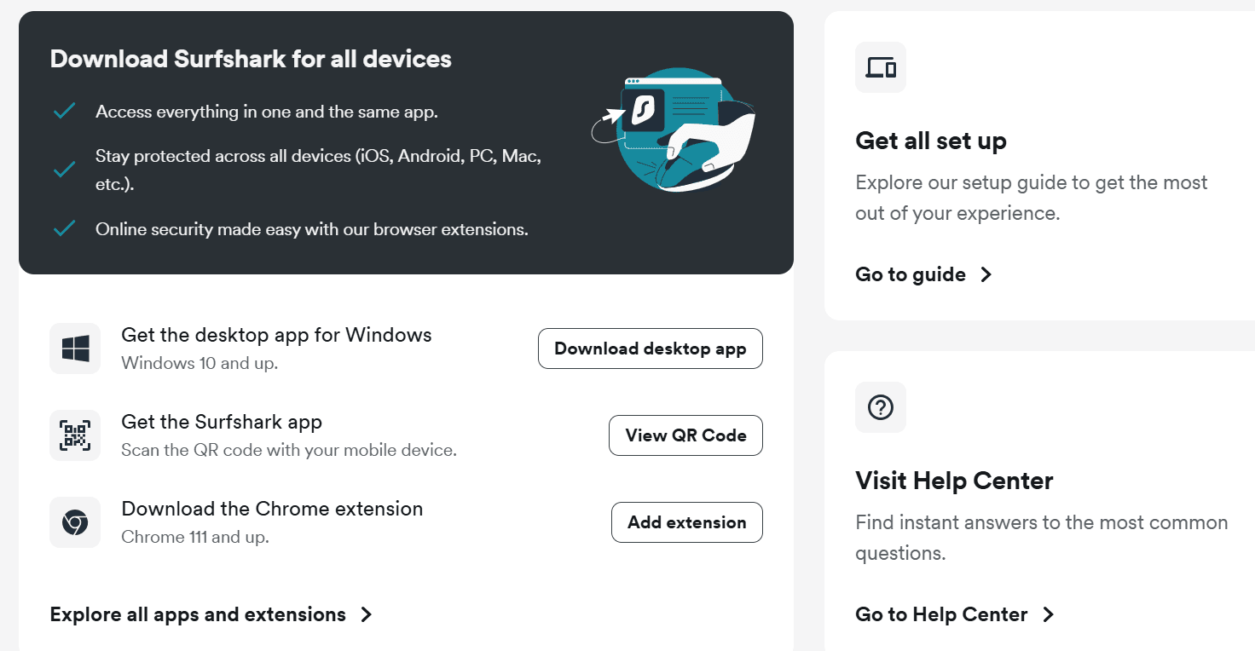The width and height of the screenshot is (1255, 651).
Task: Open the Help Center via Go to Help Center link
Action: (940, 614)
